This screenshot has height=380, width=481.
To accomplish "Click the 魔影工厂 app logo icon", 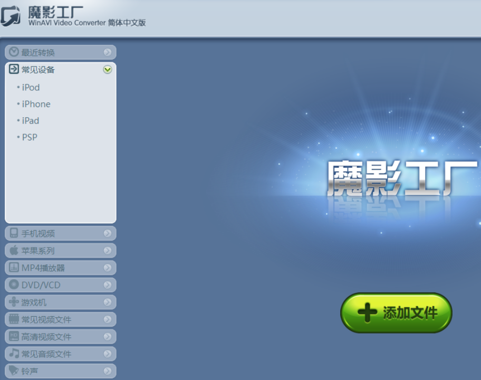I will [10, 16].
